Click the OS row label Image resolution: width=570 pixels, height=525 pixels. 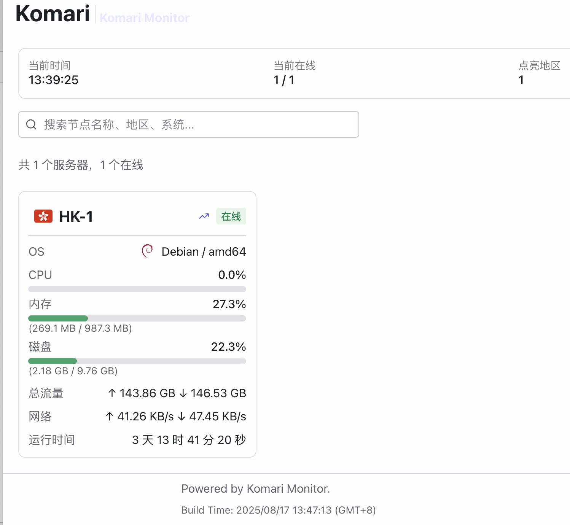(x=37, y=251)
